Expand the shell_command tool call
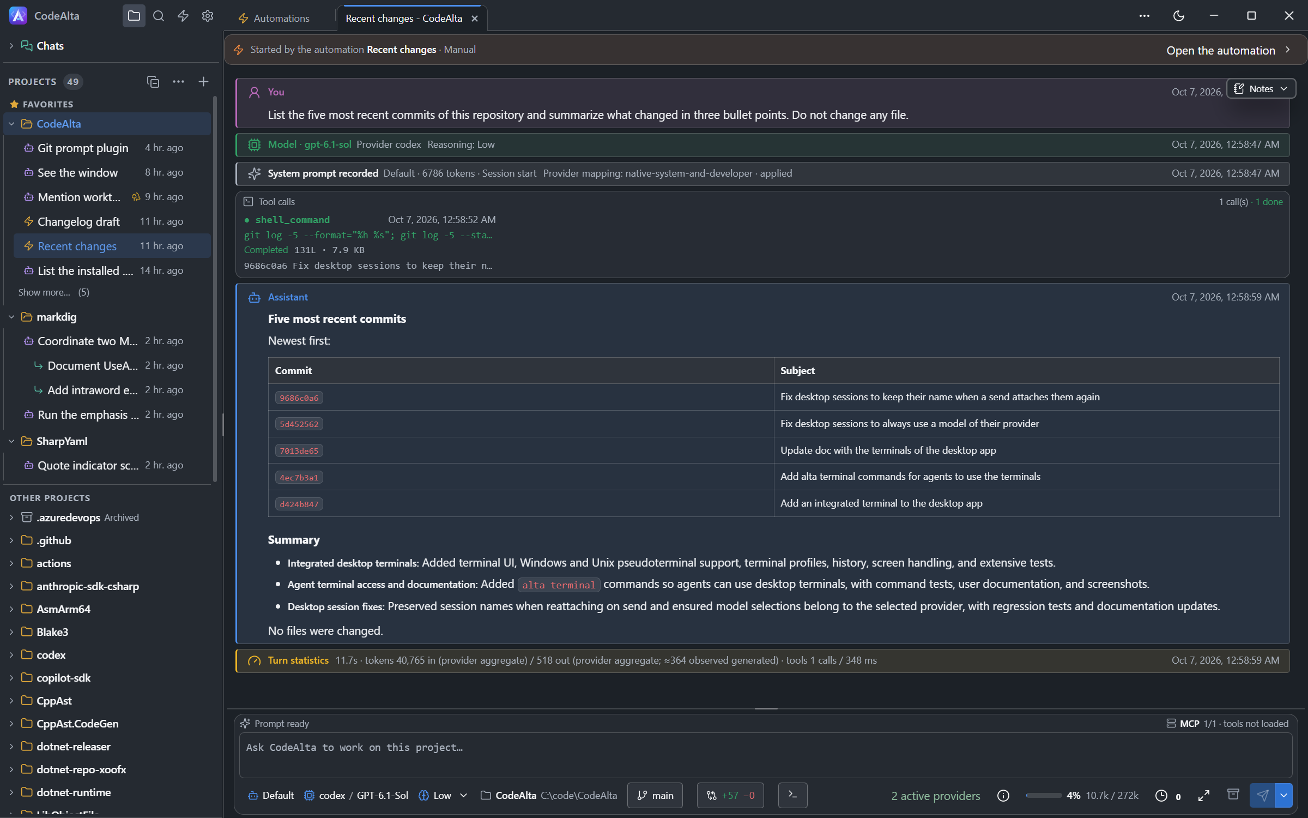This screenshot has width=1308, height=818. (x=292, y=220)
